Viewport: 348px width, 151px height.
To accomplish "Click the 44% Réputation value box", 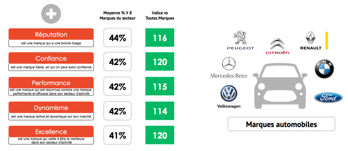I will (x=117, y=38).
